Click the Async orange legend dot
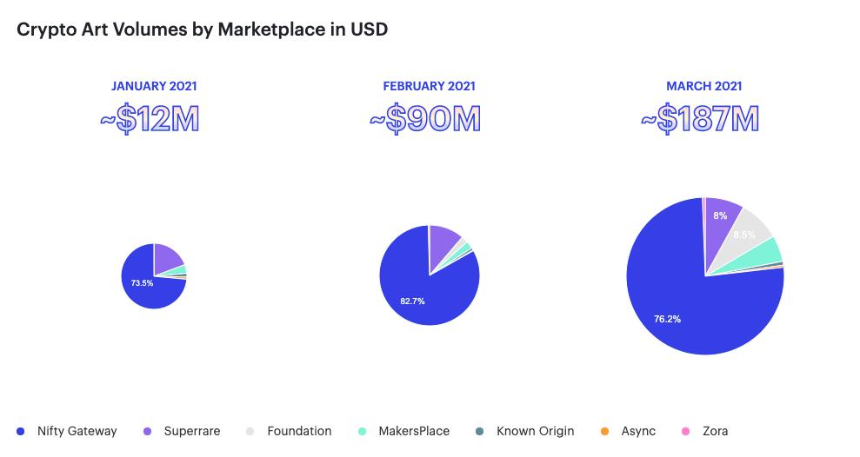The width and height of the screenshot is (860, 457). [x=604, y=431]
